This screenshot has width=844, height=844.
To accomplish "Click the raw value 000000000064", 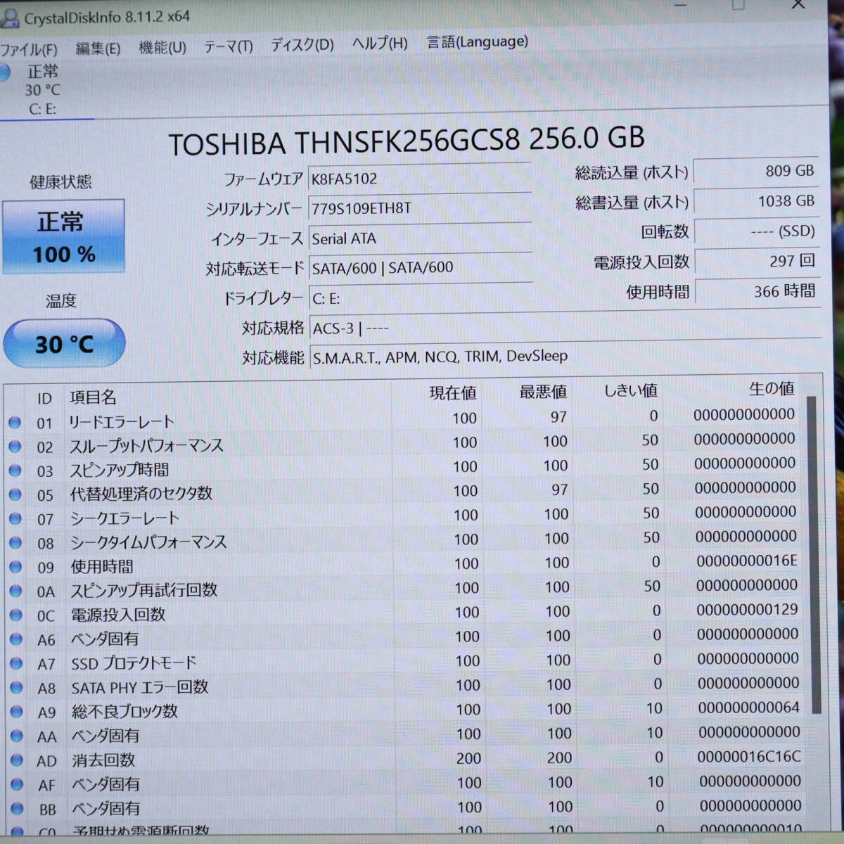I will (x=748, y=707).
